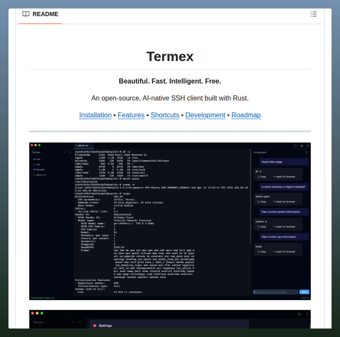The height and width of the screenshot is (337, 340).
Task: Click the terminal scrollbar in the screenshot
Action: click(251, 197)
